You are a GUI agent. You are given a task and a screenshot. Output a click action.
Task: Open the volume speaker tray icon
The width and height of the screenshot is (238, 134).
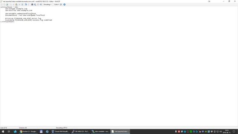[x=221, y=131]
